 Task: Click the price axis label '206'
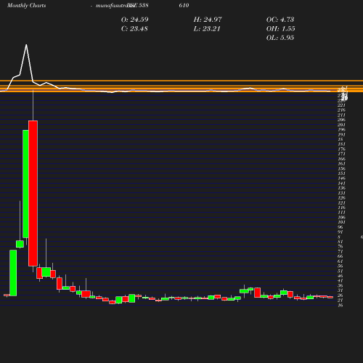tap(341, 120)
